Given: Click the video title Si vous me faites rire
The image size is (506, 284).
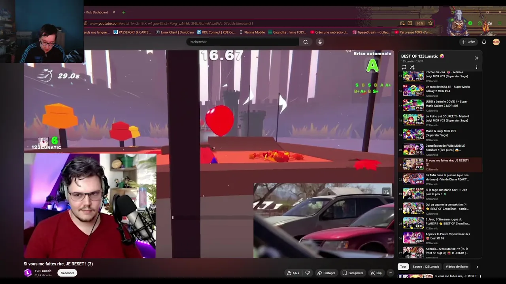Looking at the screenshot, I should point(58,264).
